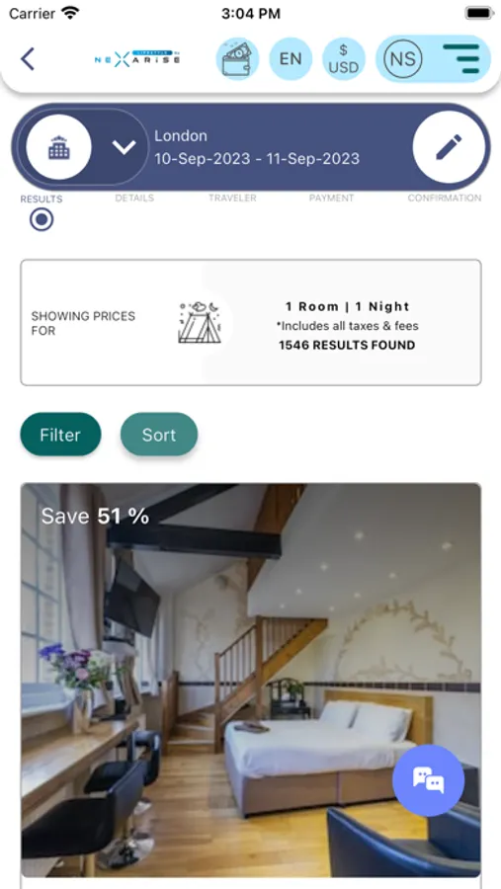Tap the back arrow icon
The height and width of the screenshot is (889, 501).
click(28, 59)
